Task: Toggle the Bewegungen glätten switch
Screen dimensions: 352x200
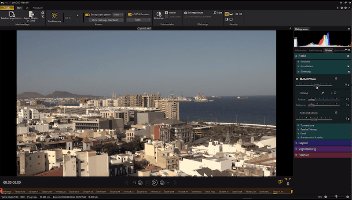Action: (x=88, y=15)
